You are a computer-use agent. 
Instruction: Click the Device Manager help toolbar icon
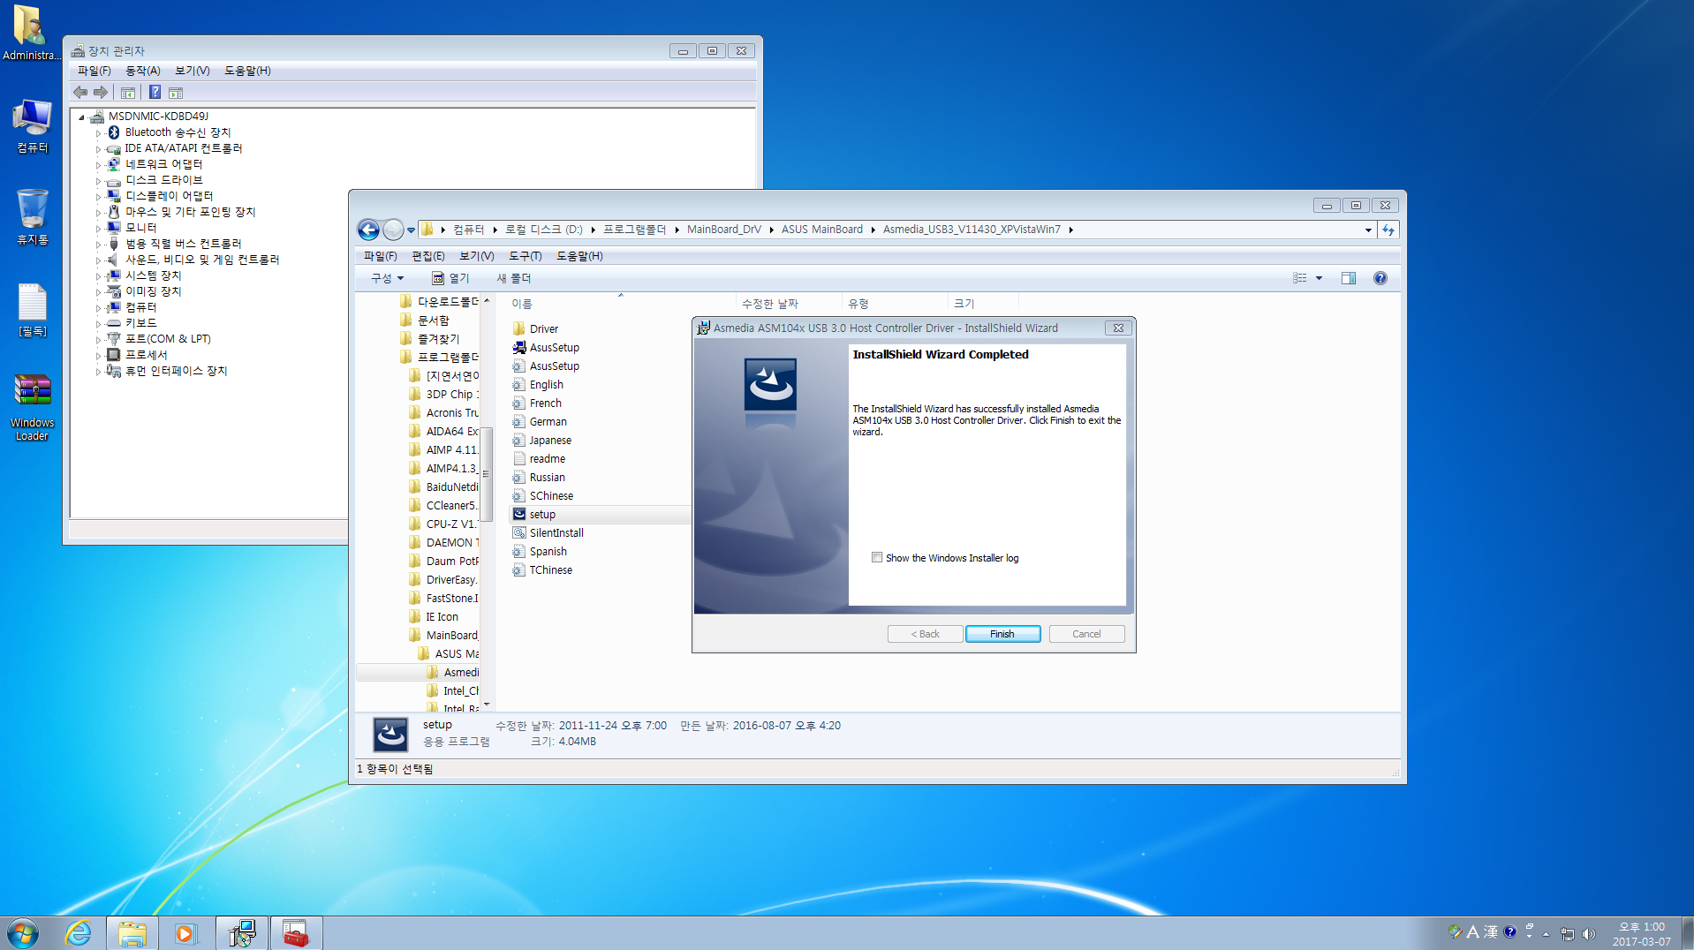(155, 93)
